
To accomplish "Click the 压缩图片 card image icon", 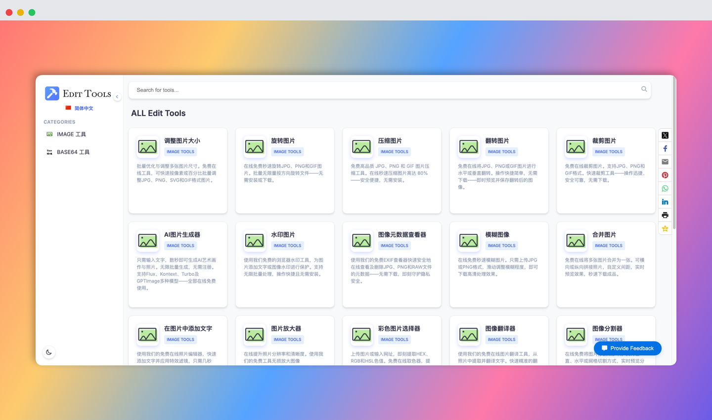I will (x=361, y=147).
